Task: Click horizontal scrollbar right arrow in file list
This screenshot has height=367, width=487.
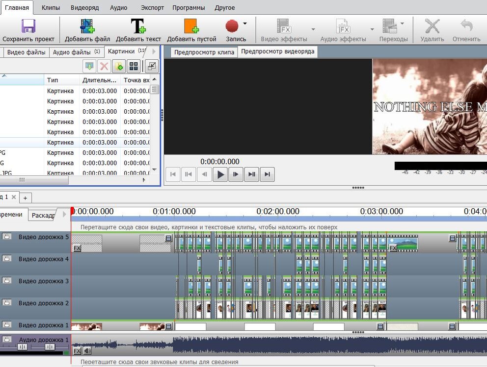Action: (144, 180)
